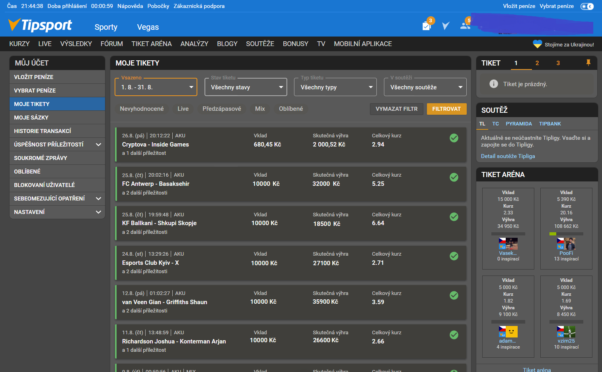Open the Stav tiketu dropdown

coord(246,87)
